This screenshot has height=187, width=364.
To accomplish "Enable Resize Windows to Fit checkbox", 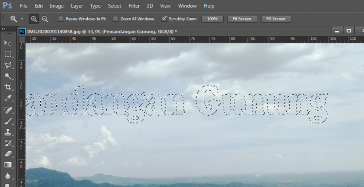I will click(x=61, y=19).
